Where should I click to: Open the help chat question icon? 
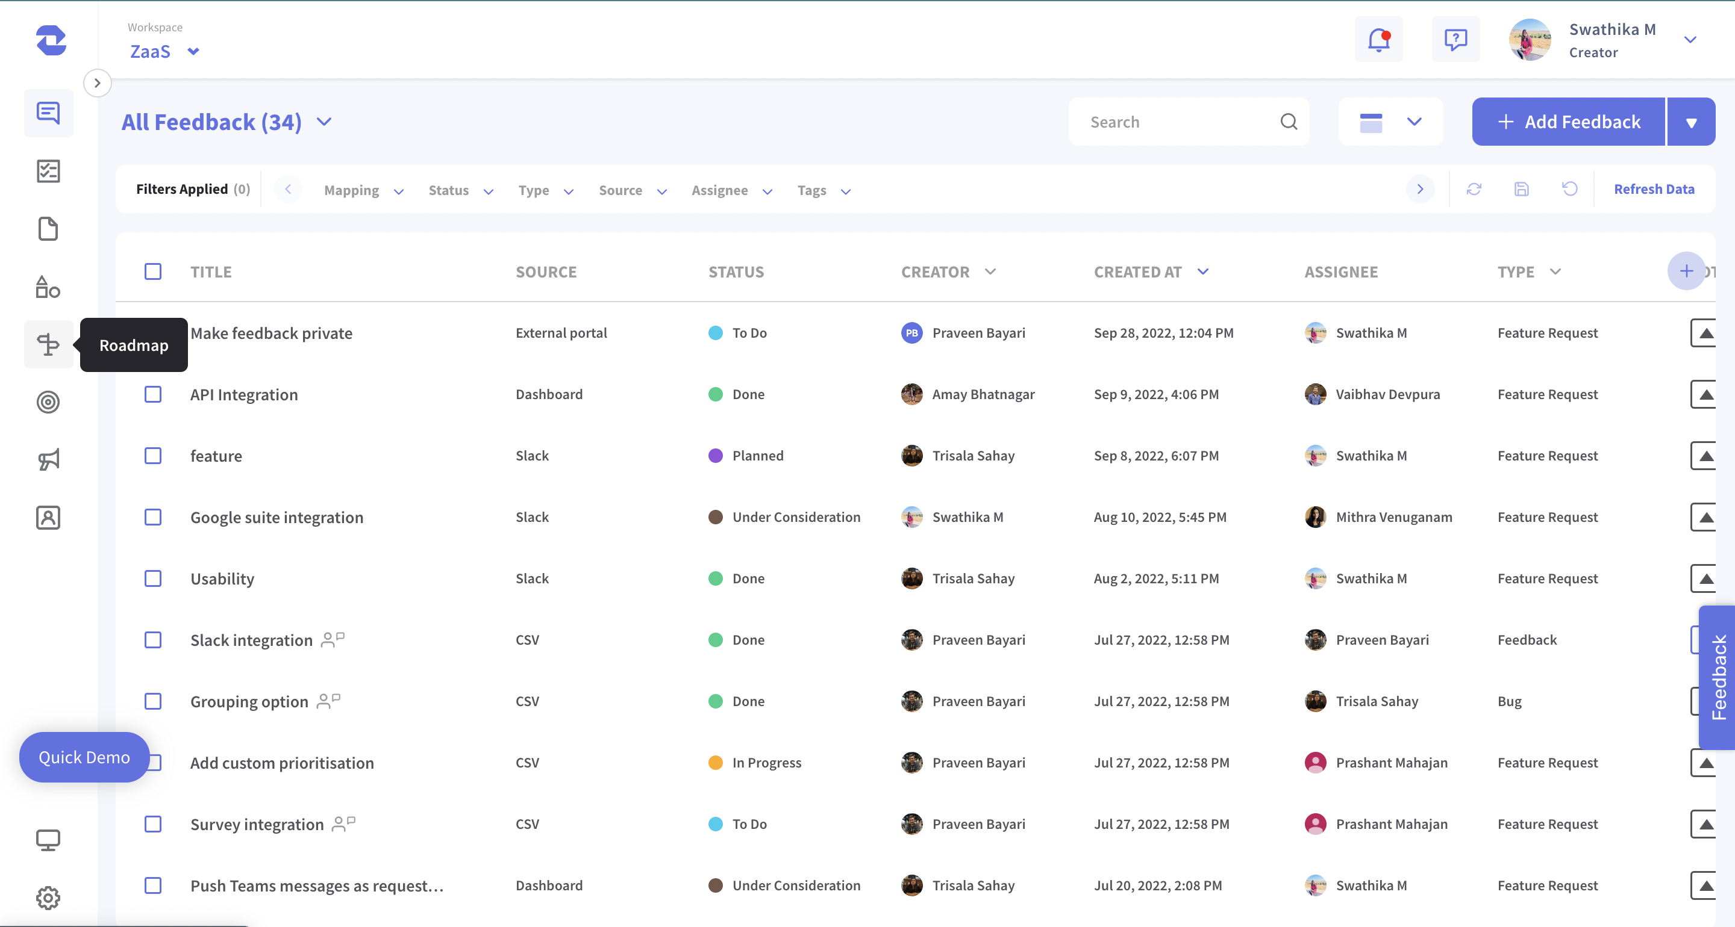[x=1455, y=40]
